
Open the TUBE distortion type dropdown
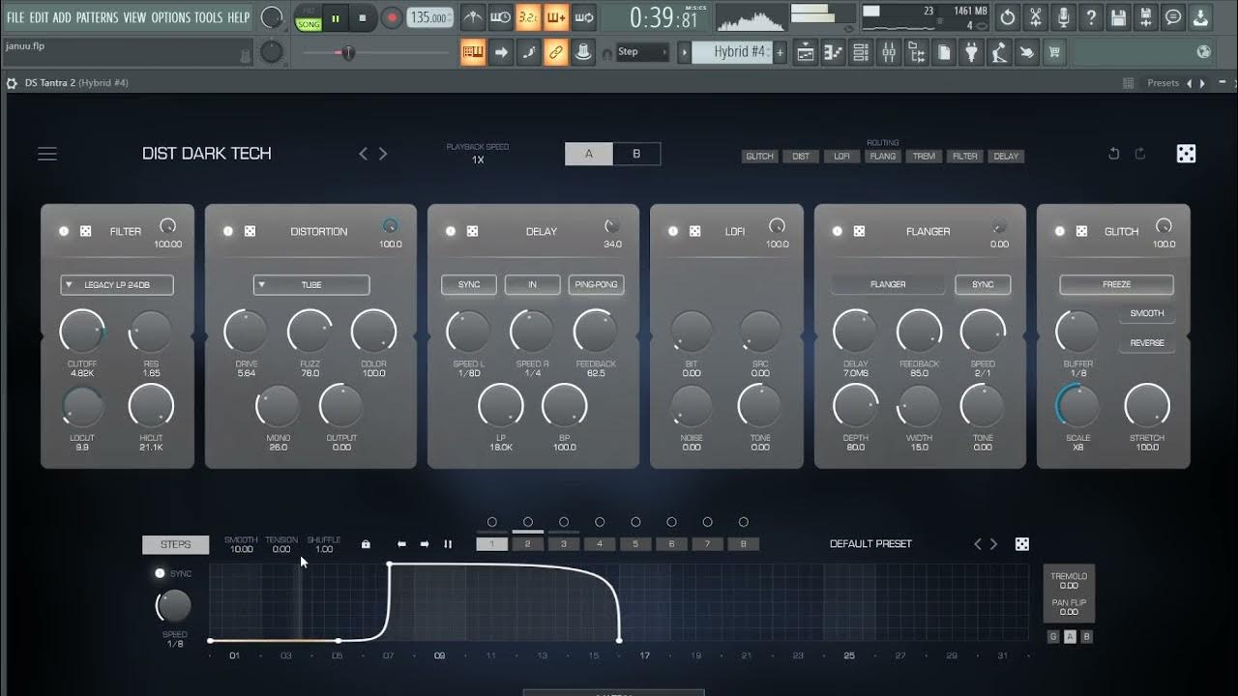311,284
